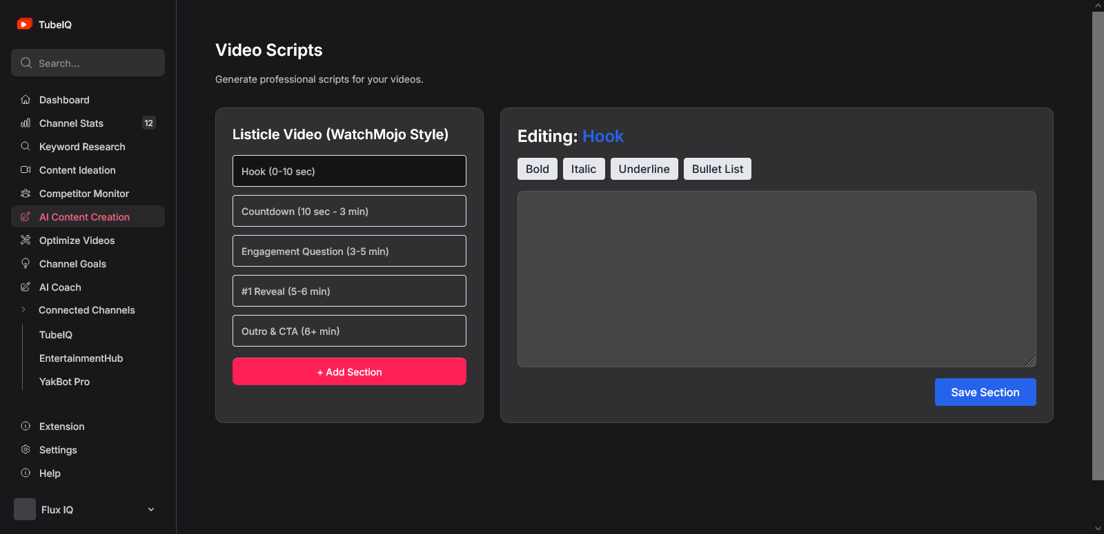Click the Channel Goals lightbulb icon
Screen dimensions: 1104x534
[26, 264]
